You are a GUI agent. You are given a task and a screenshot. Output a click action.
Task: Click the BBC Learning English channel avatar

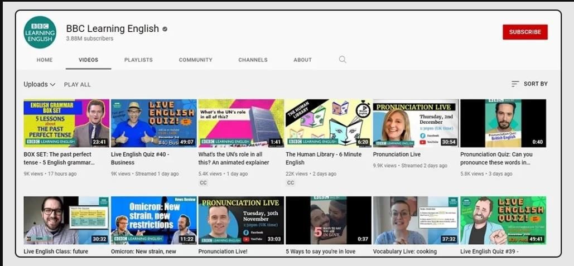pos(40,32)
